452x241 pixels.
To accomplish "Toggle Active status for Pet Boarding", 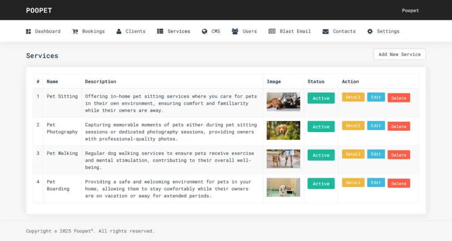I will pyautogui.click(x=321, y=184).
